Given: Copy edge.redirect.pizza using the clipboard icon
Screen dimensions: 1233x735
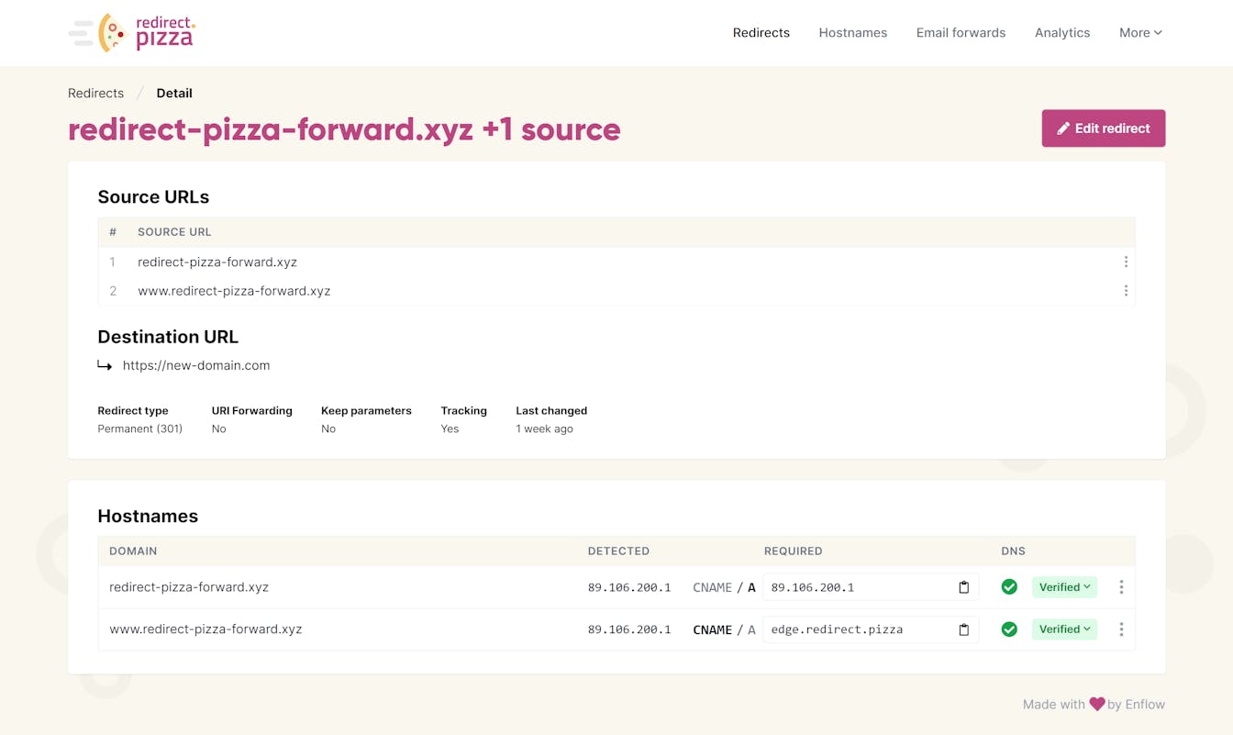Looking at the screenshot, I should 963,629.
